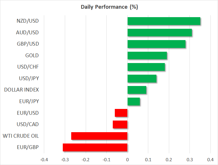Select the DOLLAR INDEX category label
Image resolution: width=218 pixels, height=165 pixels.
22,90
